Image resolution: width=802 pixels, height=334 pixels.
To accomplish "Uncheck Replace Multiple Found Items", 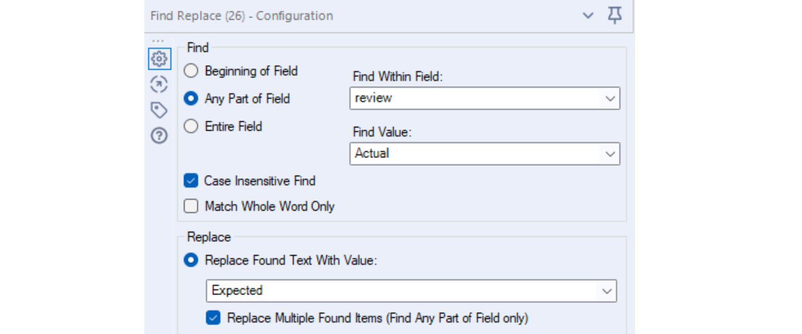I will (213, 318).
